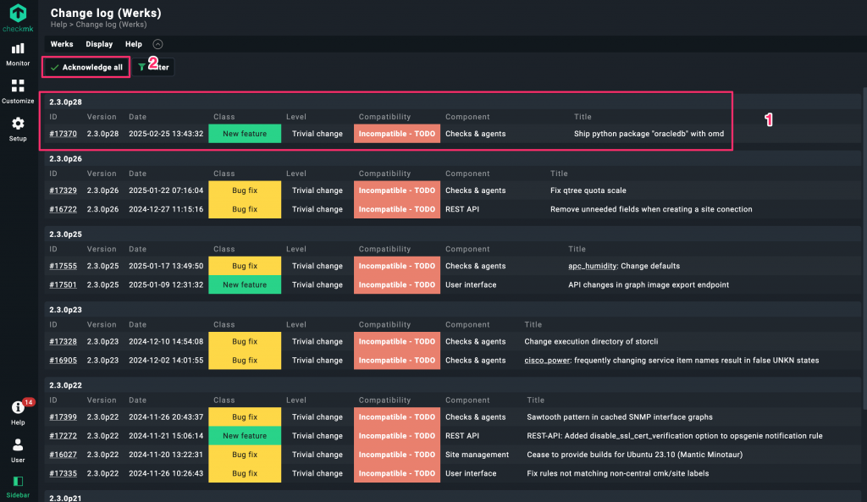Open werk #17370 link
Viewport: 867px width, 502px height.
[63, 134]
